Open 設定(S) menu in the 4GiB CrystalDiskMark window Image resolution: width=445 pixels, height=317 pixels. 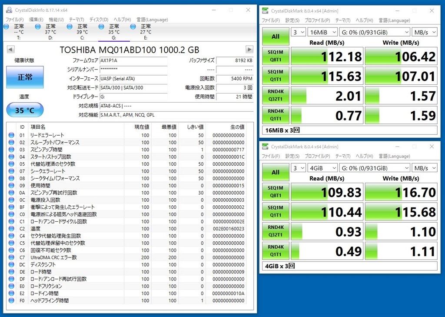click(292, 156)
